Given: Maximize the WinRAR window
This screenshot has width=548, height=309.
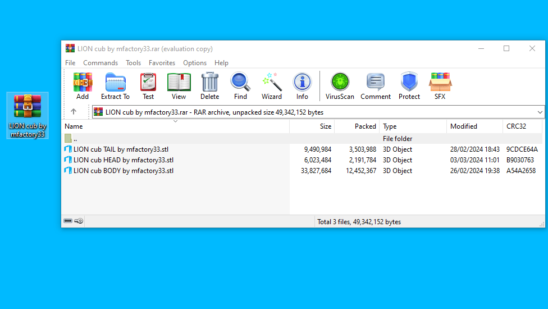Looking at the screenshot, I should [506, 48].
